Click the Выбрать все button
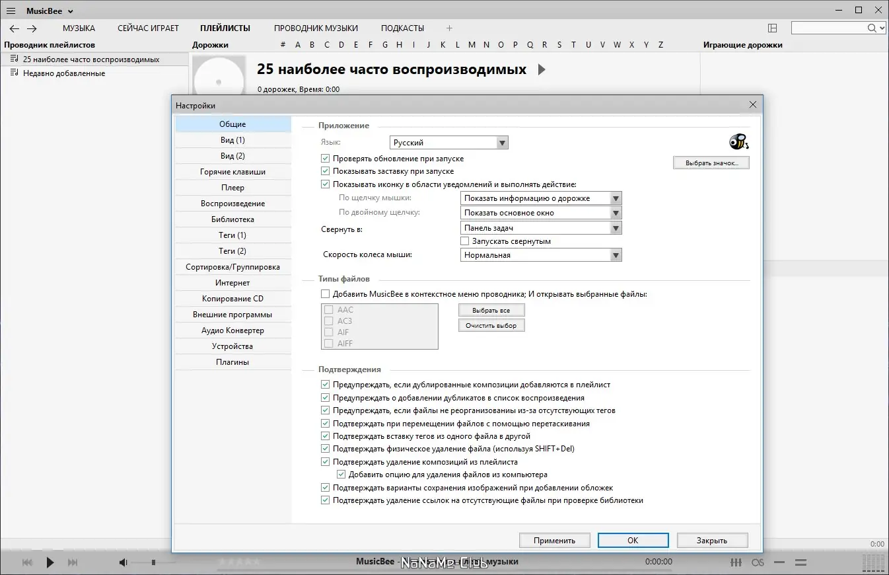889x575 pixels. coord(492,310)
